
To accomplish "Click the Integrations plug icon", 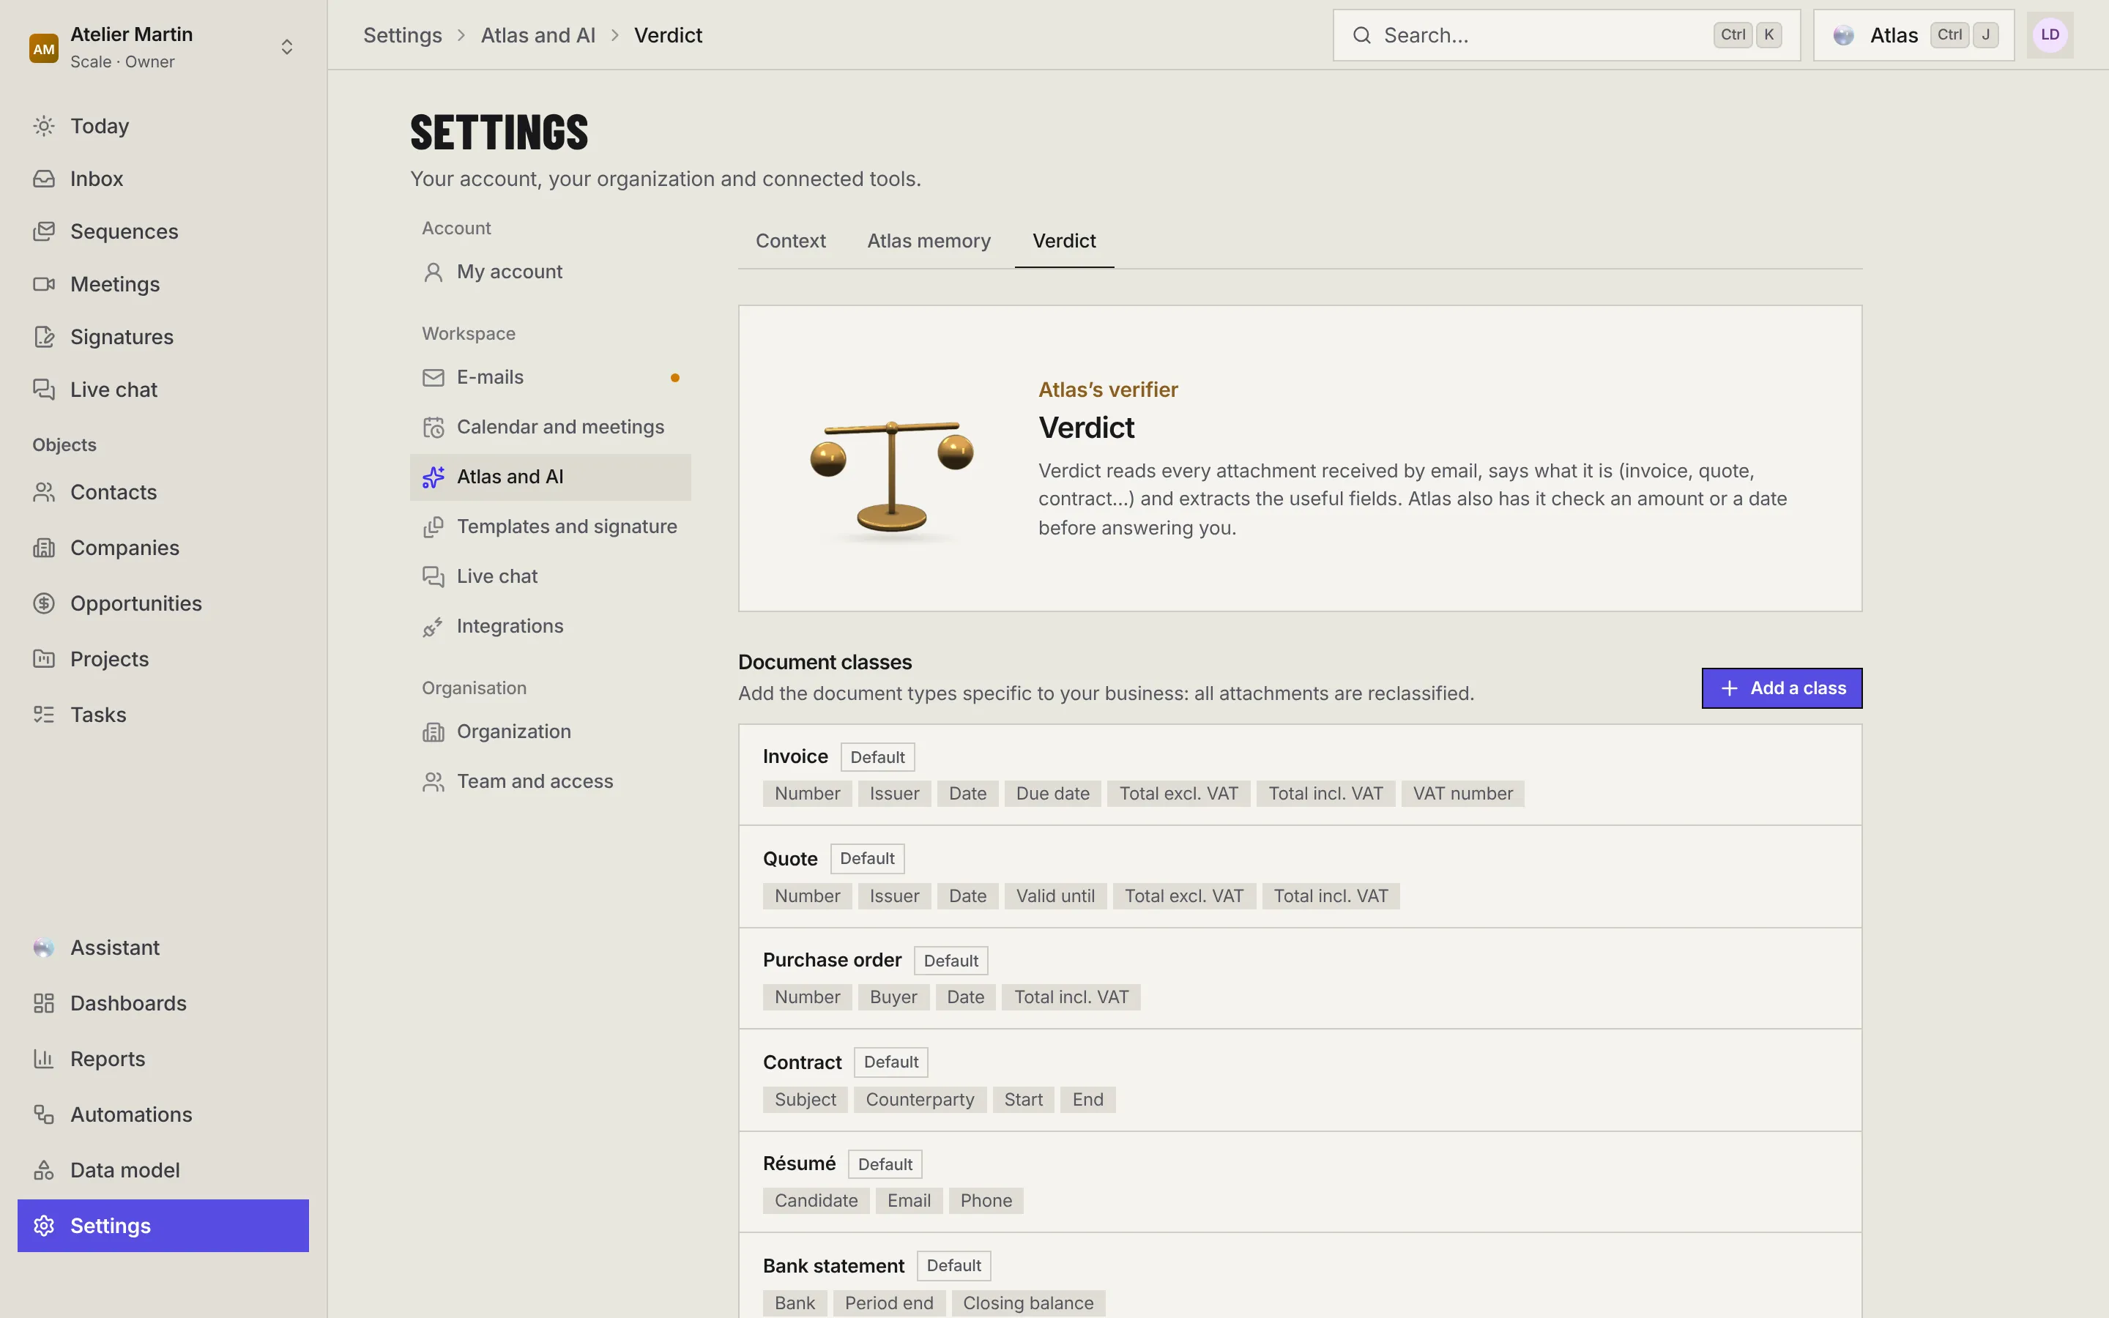I will tap(433, 626).
